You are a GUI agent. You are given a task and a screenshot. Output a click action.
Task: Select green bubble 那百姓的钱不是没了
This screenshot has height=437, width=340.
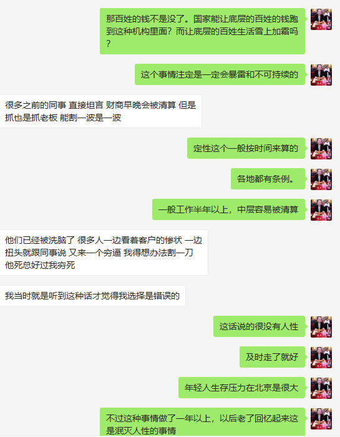pyautogui.click(x=202, y=31)
